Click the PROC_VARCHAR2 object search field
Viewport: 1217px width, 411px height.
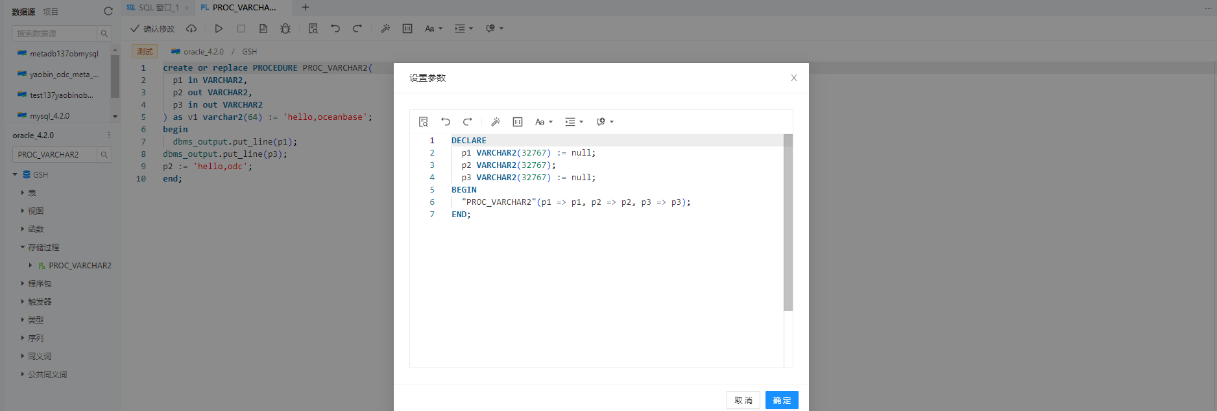coord(54,154)
